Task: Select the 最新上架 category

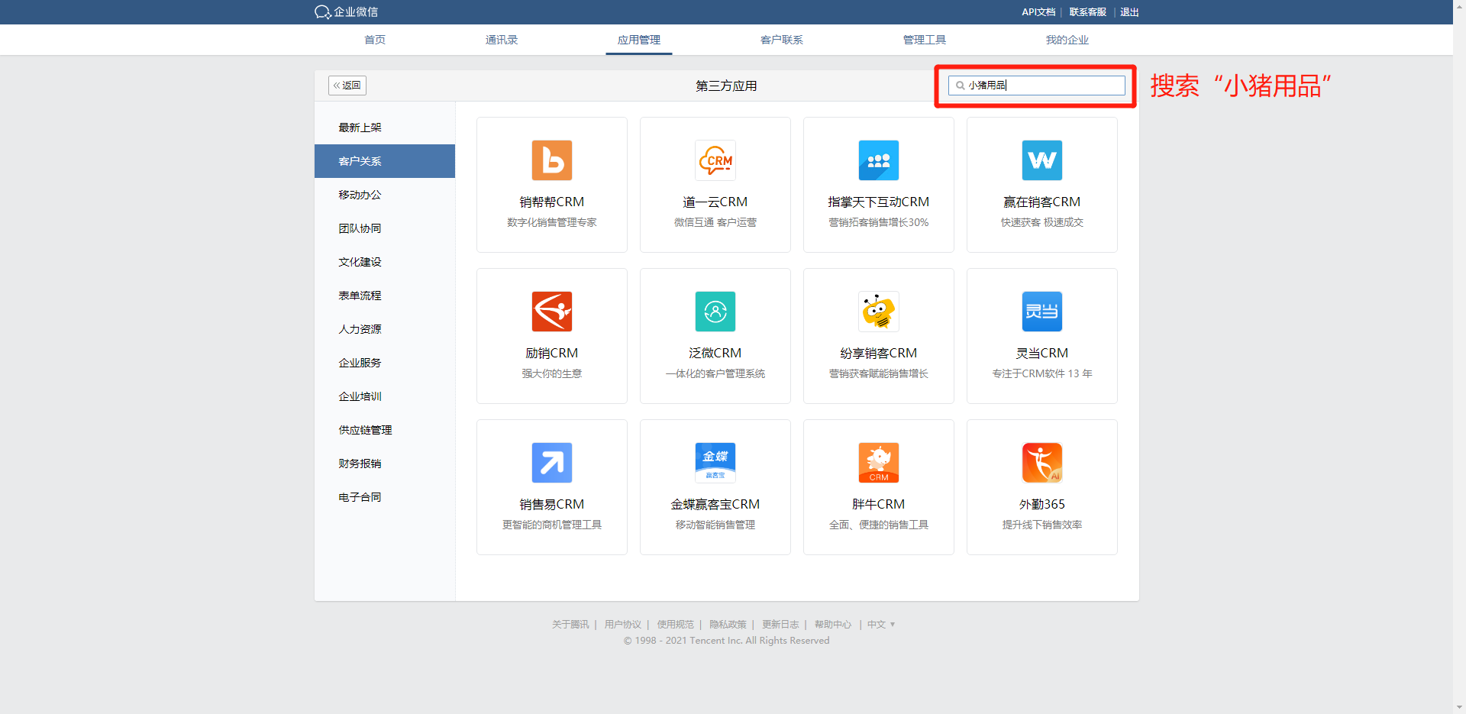Action: (385, 128)
